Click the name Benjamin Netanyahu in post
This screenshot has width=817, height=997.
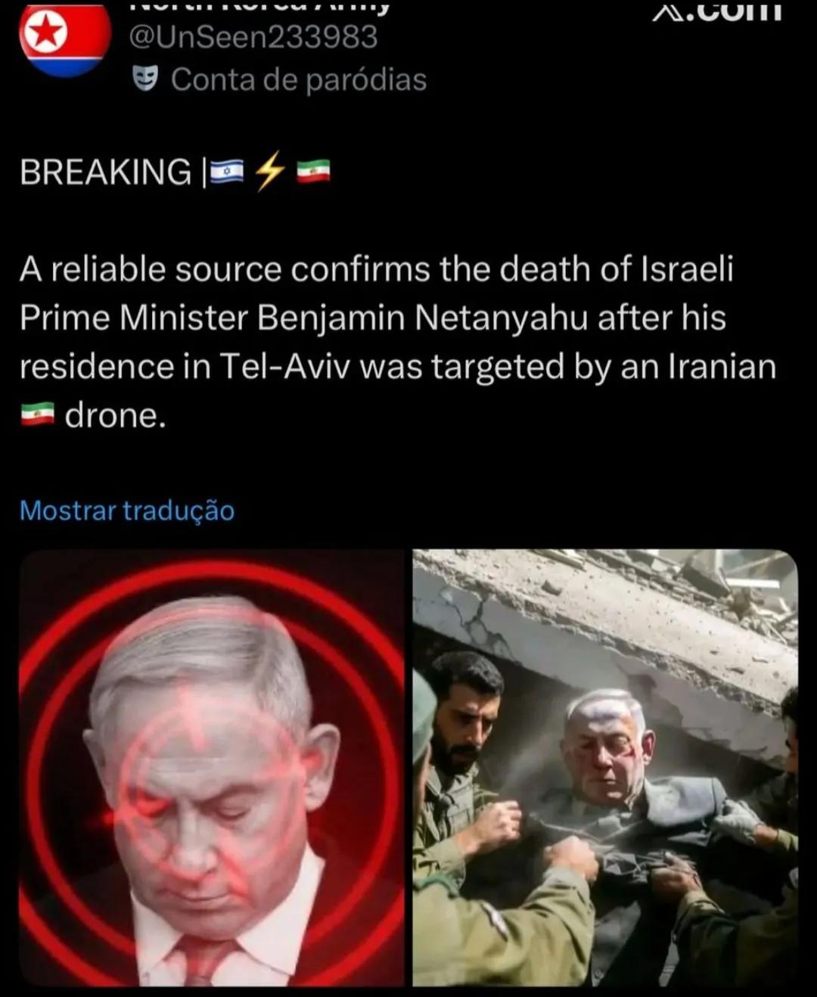point(422,318)
